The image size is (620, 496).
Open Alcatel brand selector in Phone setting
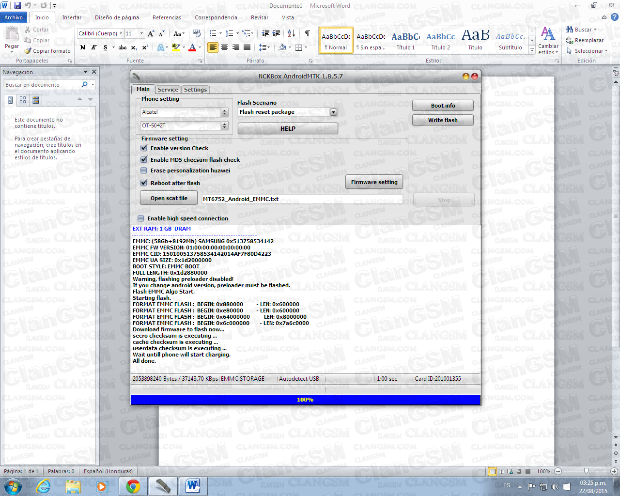click(x=184, y=112)
